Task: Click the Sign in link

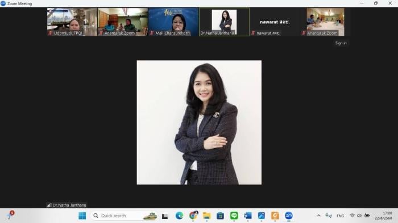Action: [x=341, y=43]
